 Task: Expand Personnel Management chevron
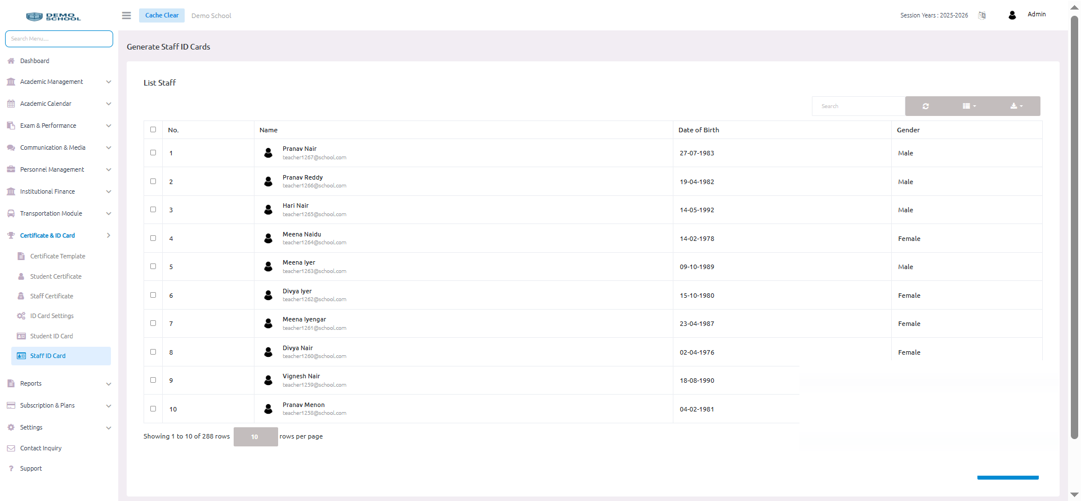coord(109,169)
